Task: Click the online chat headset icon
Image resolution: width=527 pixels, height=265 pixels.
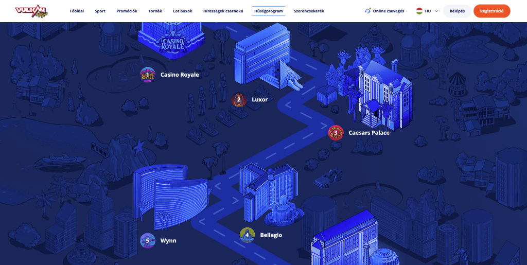Action: pyautogui.click(x=367, y=11)
